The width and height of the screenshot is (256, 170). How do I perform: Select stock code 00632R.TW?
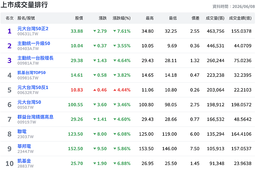[28, 93]
